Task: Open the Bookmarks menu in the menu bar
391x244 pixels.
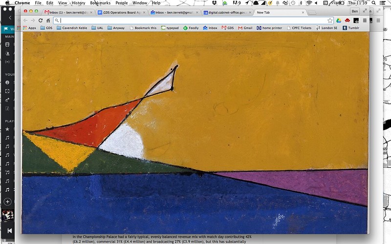Action: tap(100, 3)
